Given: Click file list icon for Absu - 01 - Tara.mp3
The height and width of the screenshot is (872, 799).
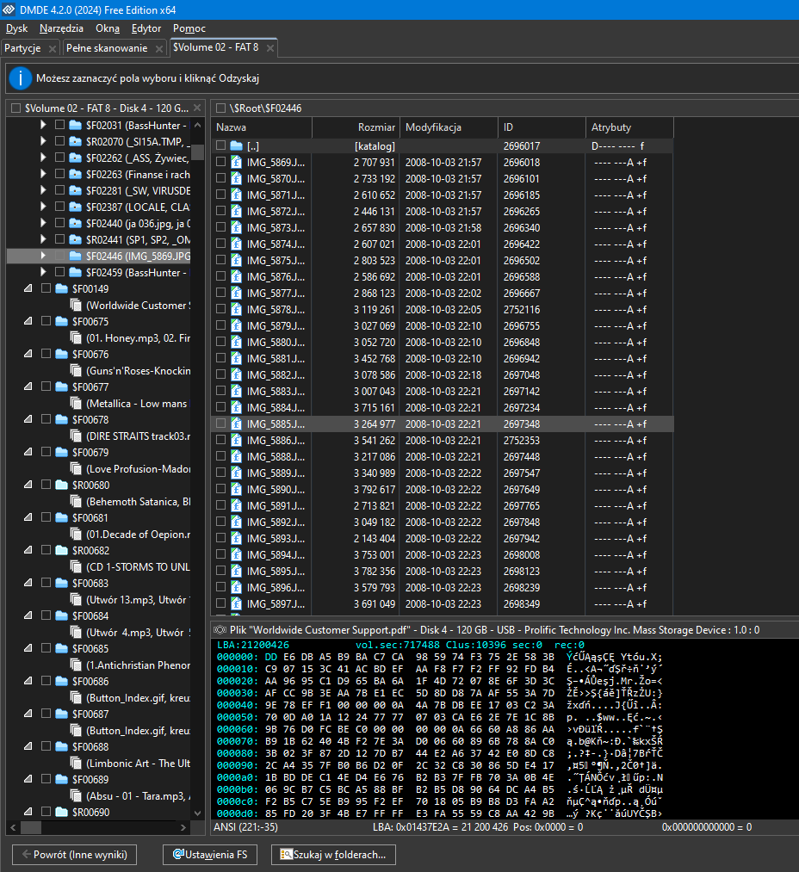Looking at the screenshot, I should 76,795.
